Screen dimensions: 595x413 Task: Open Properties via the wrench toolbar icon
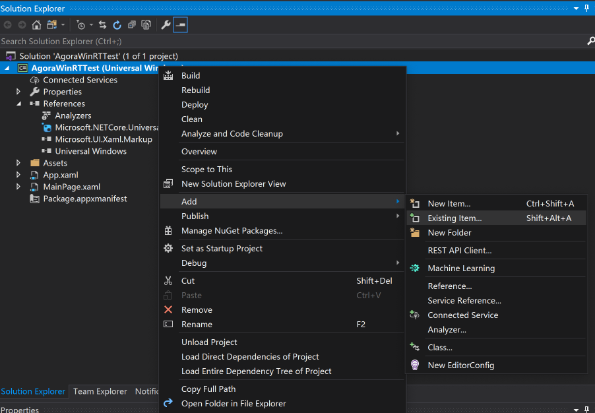(166, 25)
